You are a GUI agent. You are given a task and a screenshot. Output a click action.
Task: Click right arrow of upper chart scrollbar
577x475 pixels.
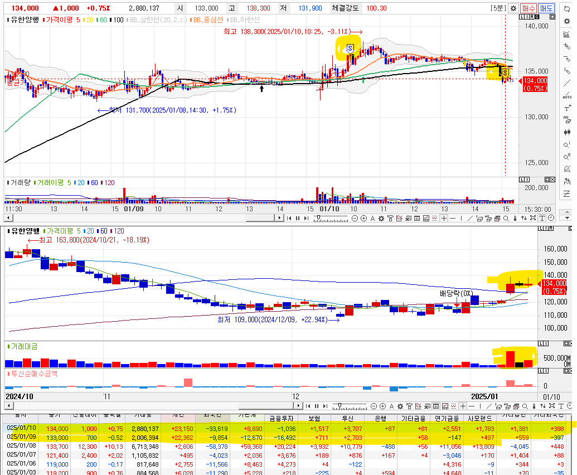point(279,218)
